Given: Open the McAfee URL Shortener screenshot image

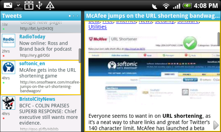Looking at the screenshot, I should click(154, 70).
